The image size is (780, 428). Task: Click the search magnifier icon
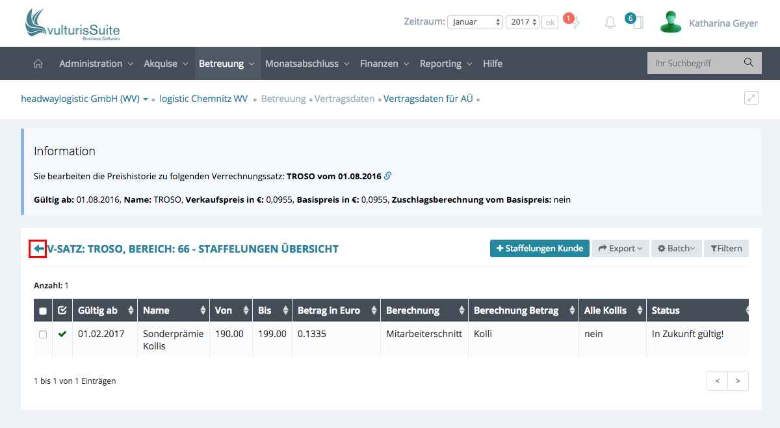[x=748, y=63]
